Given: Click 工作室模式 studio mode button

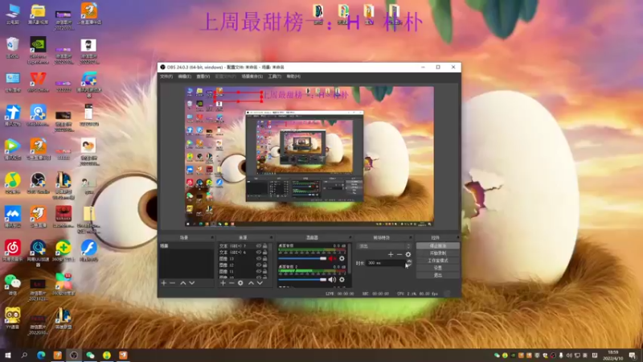Looking at the screenshot, I should [437, 261].
